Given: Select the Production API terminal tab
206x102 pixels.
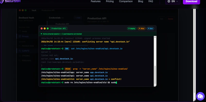Looking at the screenshot, I should coord(59,29).
